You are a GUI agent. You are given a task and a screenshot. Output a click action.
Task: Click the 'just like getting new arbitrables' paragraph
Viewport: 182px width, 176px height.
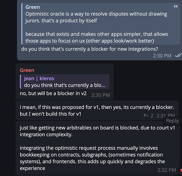pyautogui.click(x=97, y=131)
